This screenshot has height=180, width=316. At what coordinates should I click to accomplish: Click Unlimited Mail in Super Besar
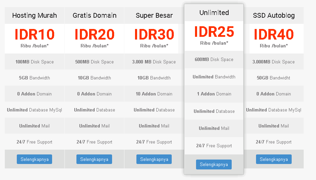click(x=154, y=126)
